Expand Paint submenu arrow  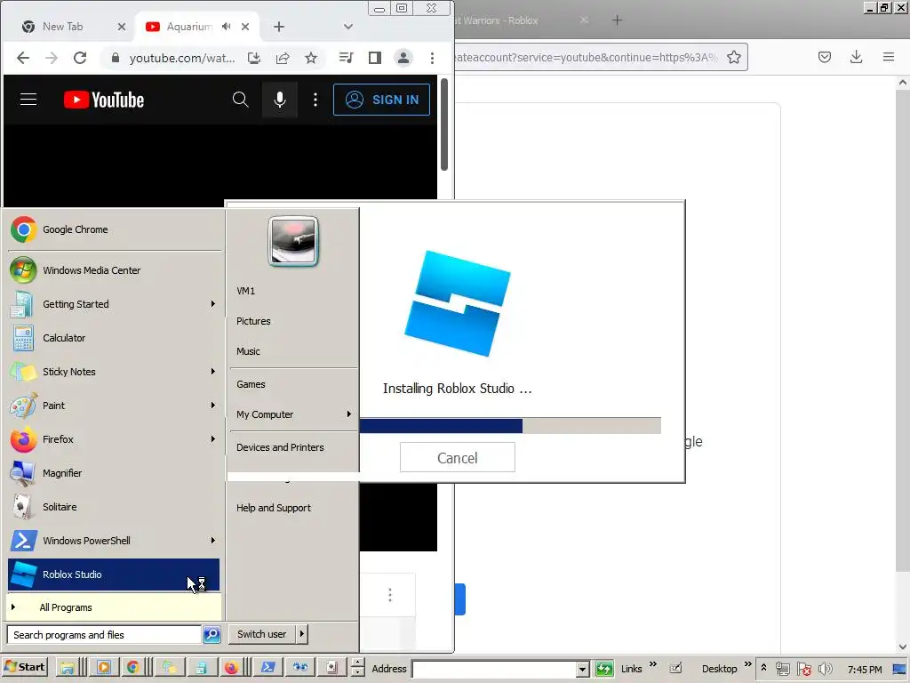coord(213,406)
